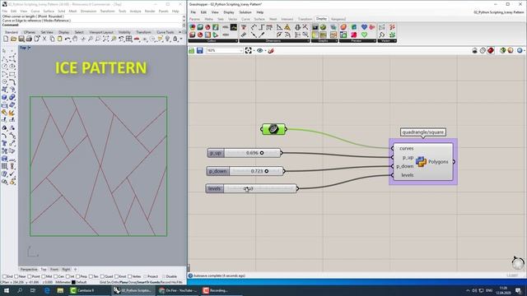The width and height of the screenshot is (527, 296).
Task: Open file via folder icon in Rhino
Action: [x=13, y=39]
